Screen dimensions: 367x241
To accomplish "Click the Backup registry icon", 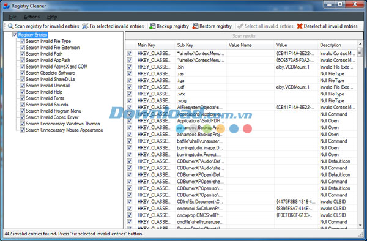I will click(x=152, y=26).
